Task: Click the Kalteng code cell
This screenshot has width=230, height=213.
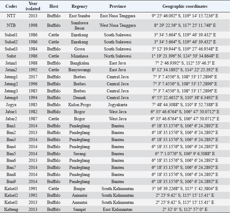Action: [11, 209]
